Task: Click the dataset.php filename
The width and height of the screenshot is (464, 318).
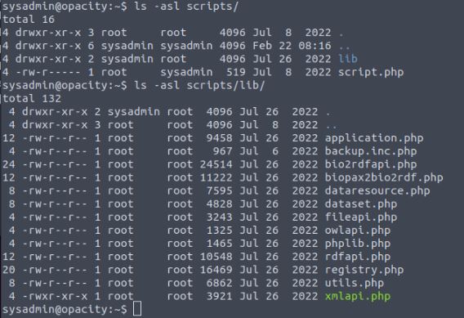Action: coord(361,204)
